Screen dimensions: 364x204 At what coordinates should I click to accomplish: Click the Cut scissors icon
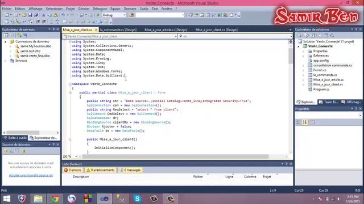43,15
